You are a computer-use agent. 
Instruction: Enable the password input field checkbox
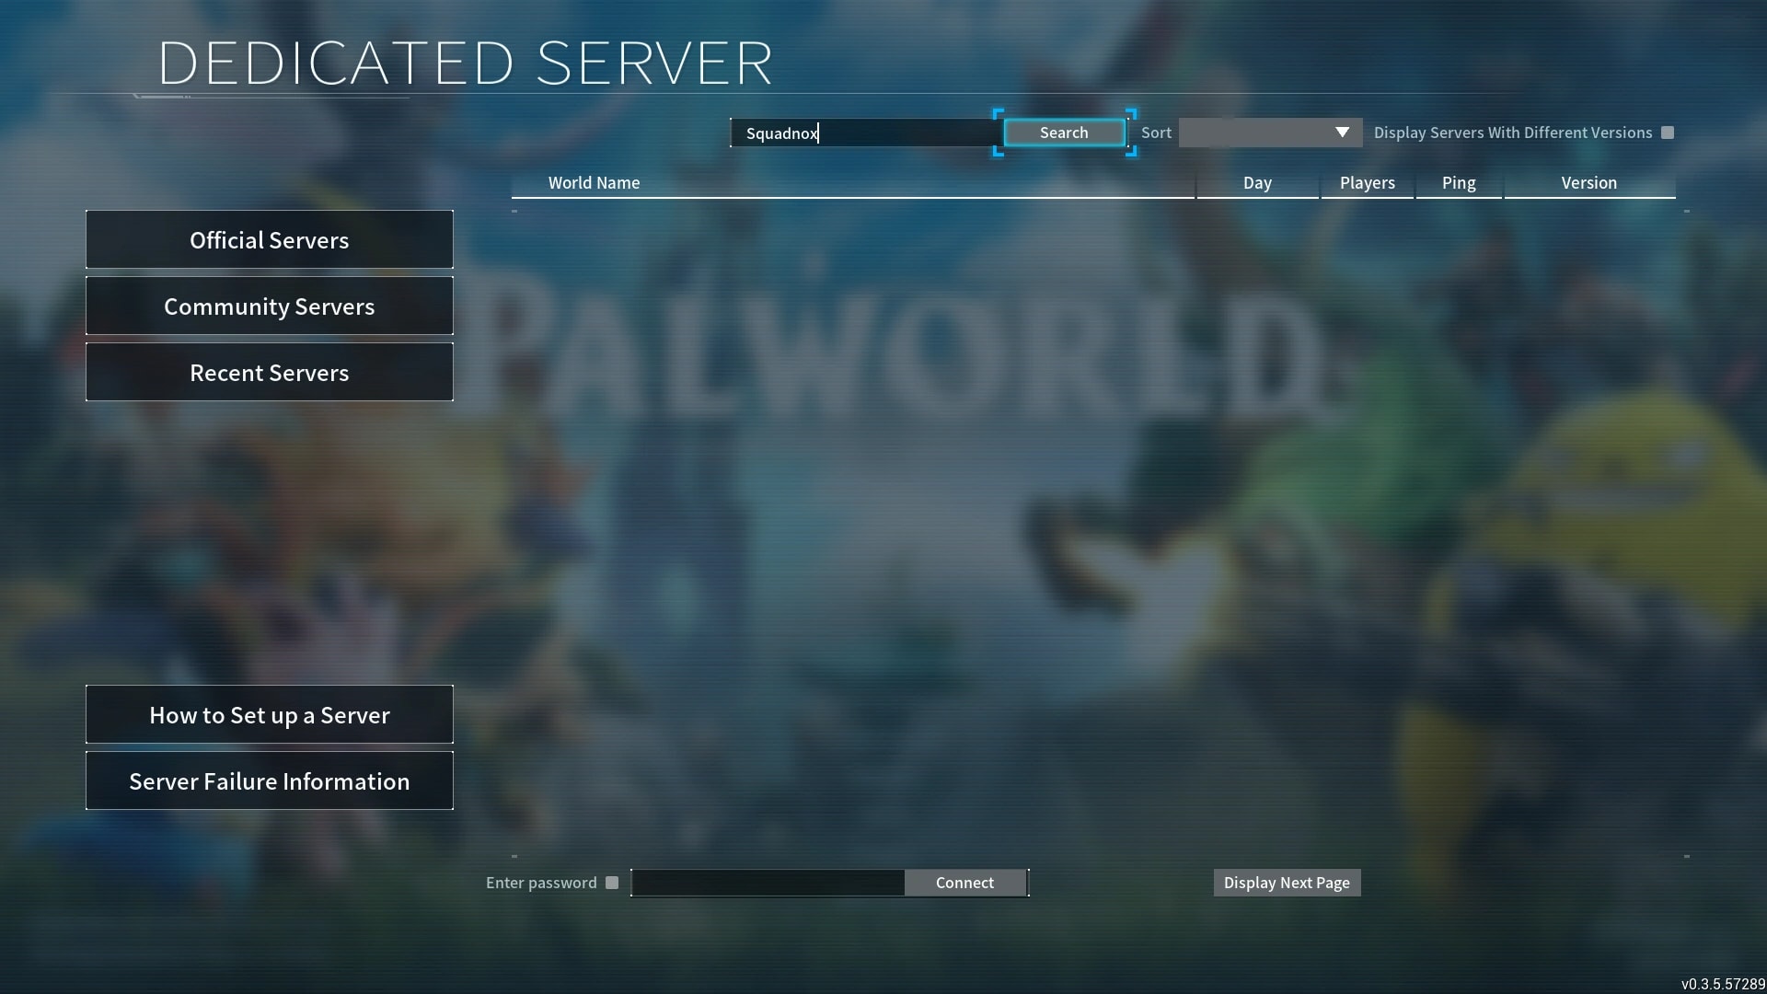point(612,883)
